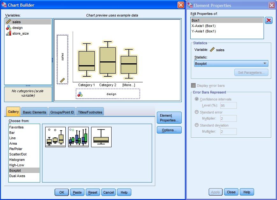
Task: Set the confidence Level percentage field
Action: tap(228, 105)
